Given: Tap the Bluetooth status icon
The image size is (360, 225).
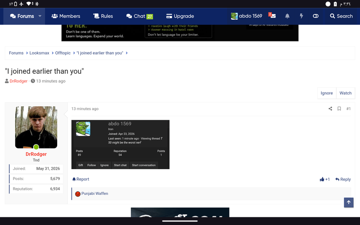Looking at the screenshot, I should [37, 4].
